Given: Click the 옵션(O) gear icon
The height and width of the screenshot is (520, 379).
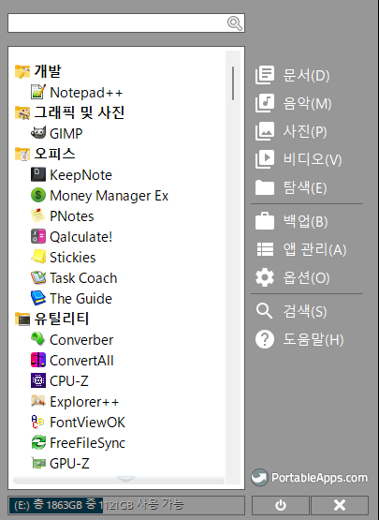Looking at the screenshot, I should click(x=265, y=277).
